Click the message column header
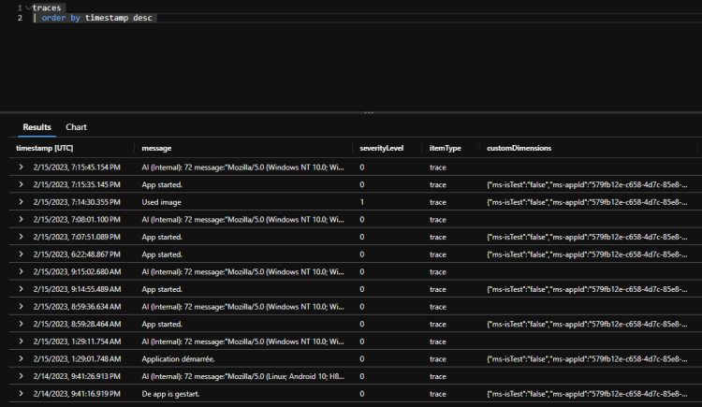Image resolution: width=702 pixels, height=407 pixels. tap(156, 148)
